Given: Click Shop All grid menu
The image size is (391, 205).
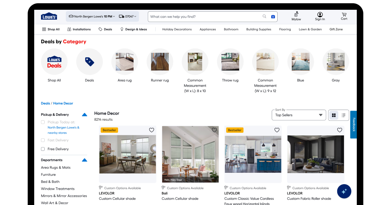Looking at the screenshot, I should point(51,29).
